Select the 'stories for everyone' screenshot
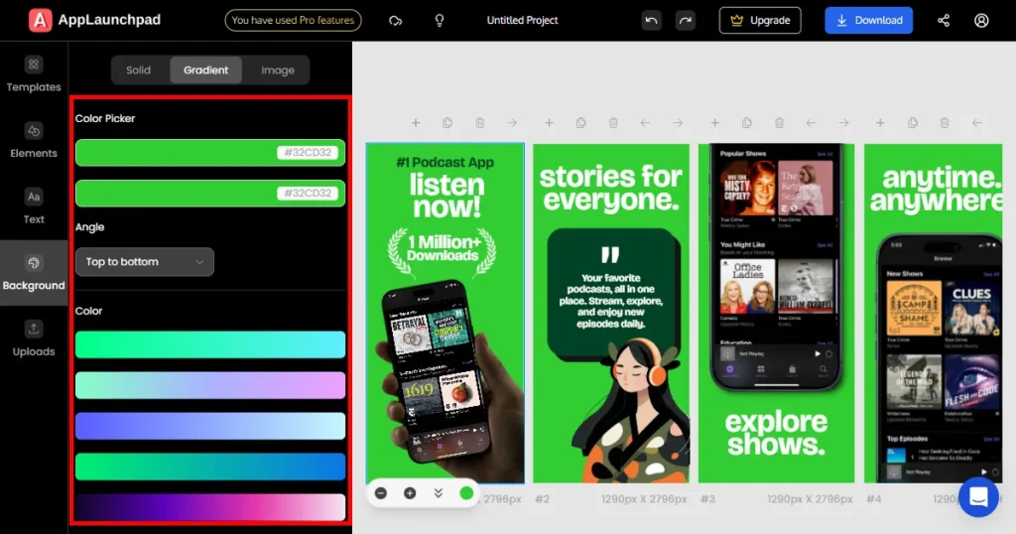This screenshot has height=534, width=1016. click(611, 313)
